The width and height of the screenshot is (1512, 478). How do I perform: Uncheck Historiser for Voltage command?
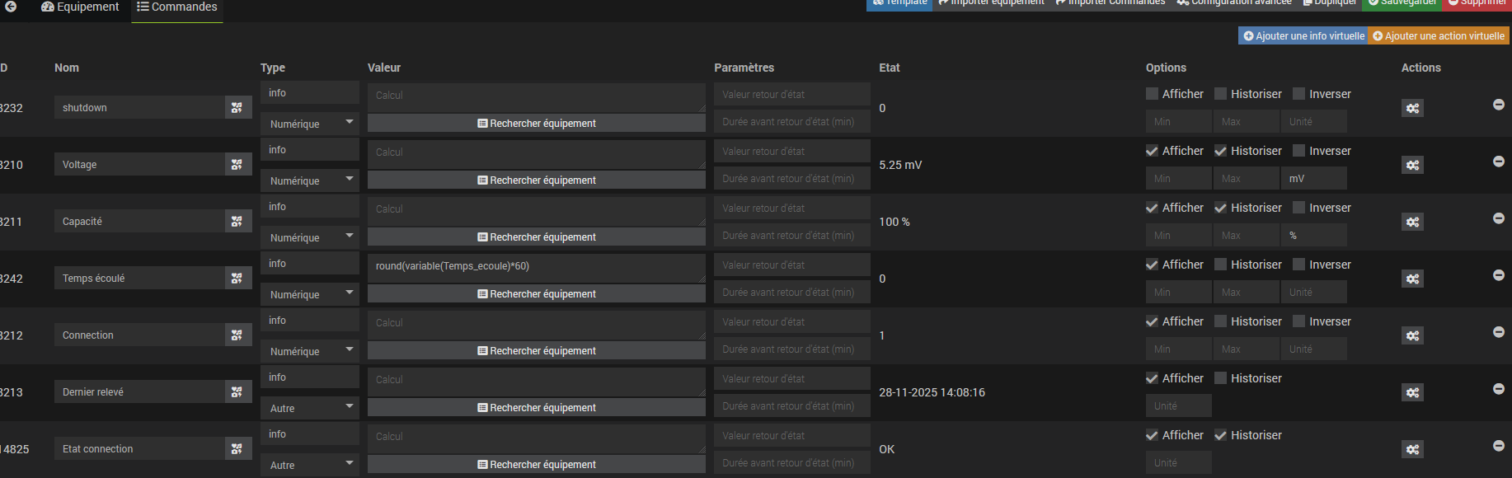click(1221, 151)
